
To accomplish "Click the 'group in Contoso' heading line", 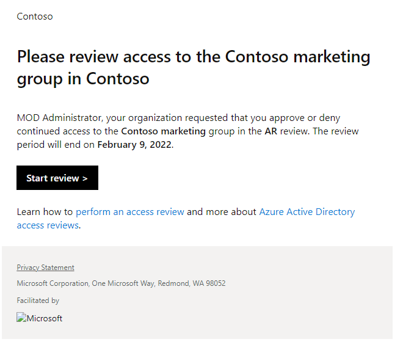I will click(83, 79).
